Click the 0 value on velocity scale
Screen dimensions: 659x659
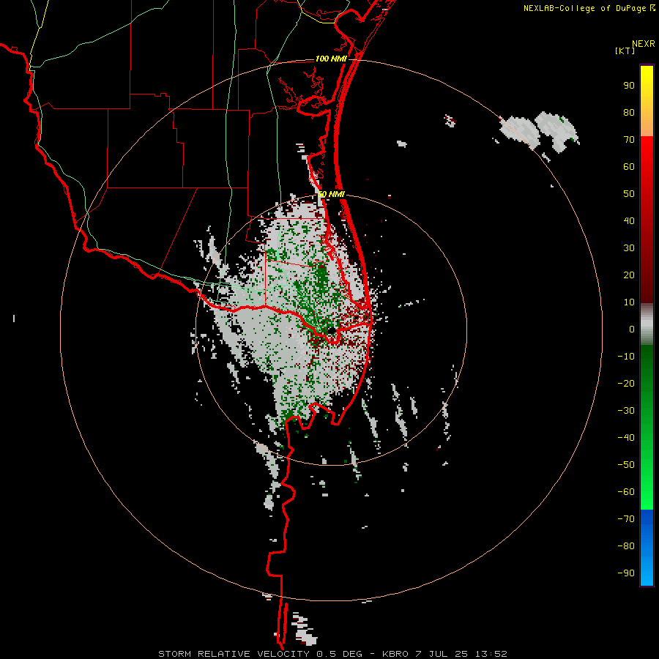pyautogui.click(x=632, y=329)
